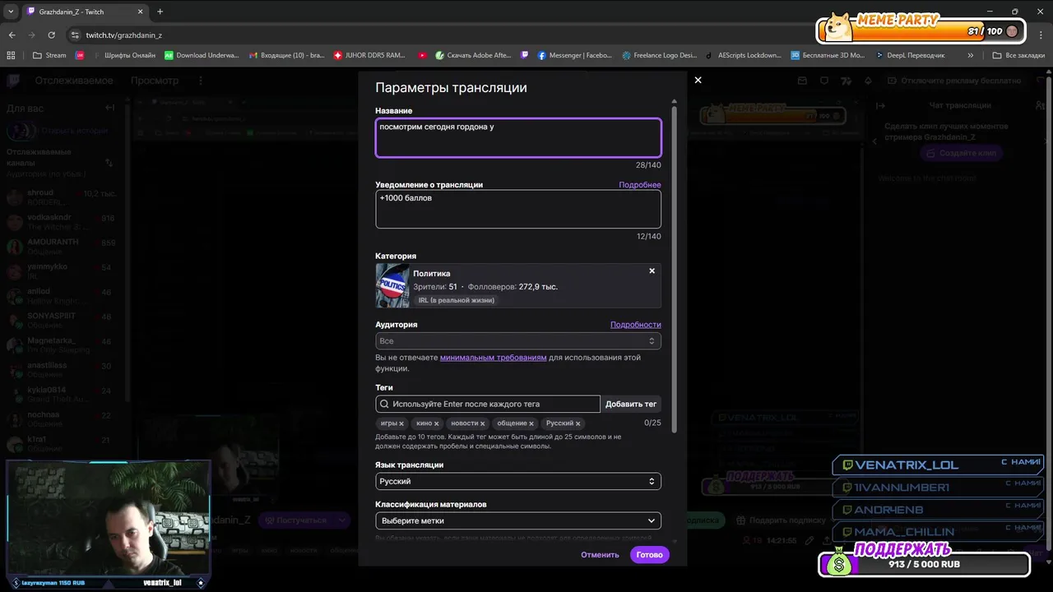Cancel the stream settings changes
This screenshot has width=1053, height=592.
600,555
